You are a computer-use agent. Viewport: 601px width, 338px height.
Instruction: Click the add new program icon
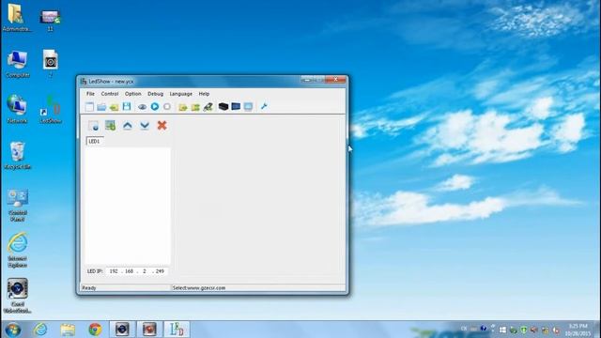[94, 125]
